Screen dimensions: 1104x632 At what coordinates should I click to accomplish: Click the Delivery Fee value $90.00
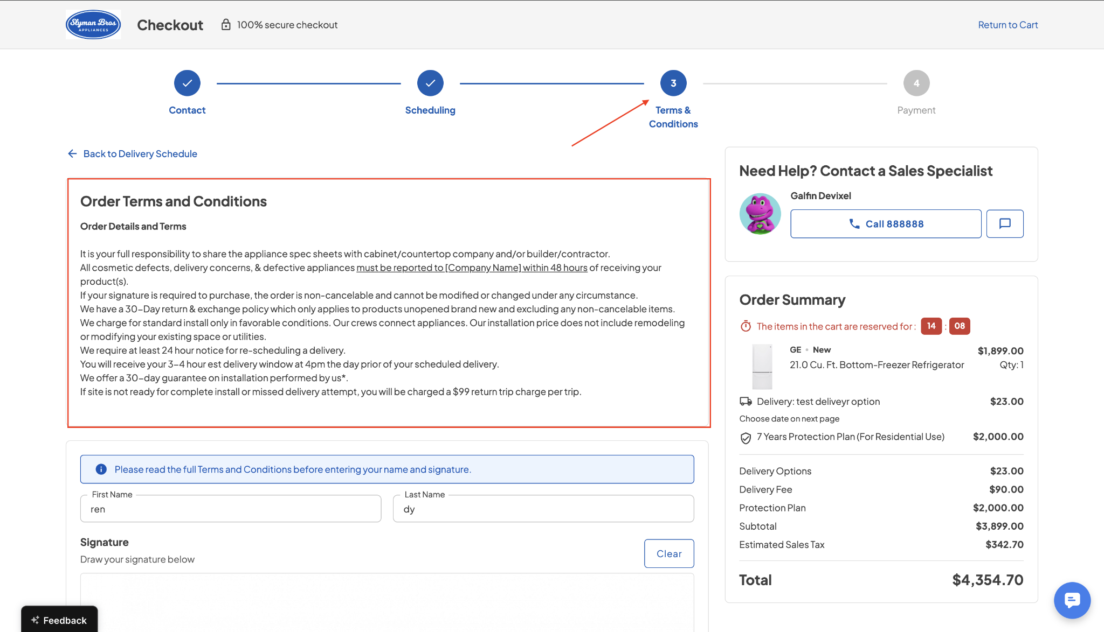1006,489
